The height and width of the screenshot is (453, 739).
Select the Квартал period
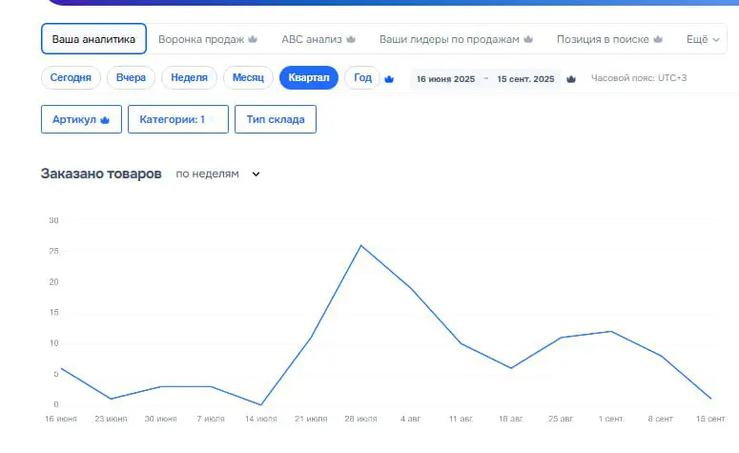(309, 78)
